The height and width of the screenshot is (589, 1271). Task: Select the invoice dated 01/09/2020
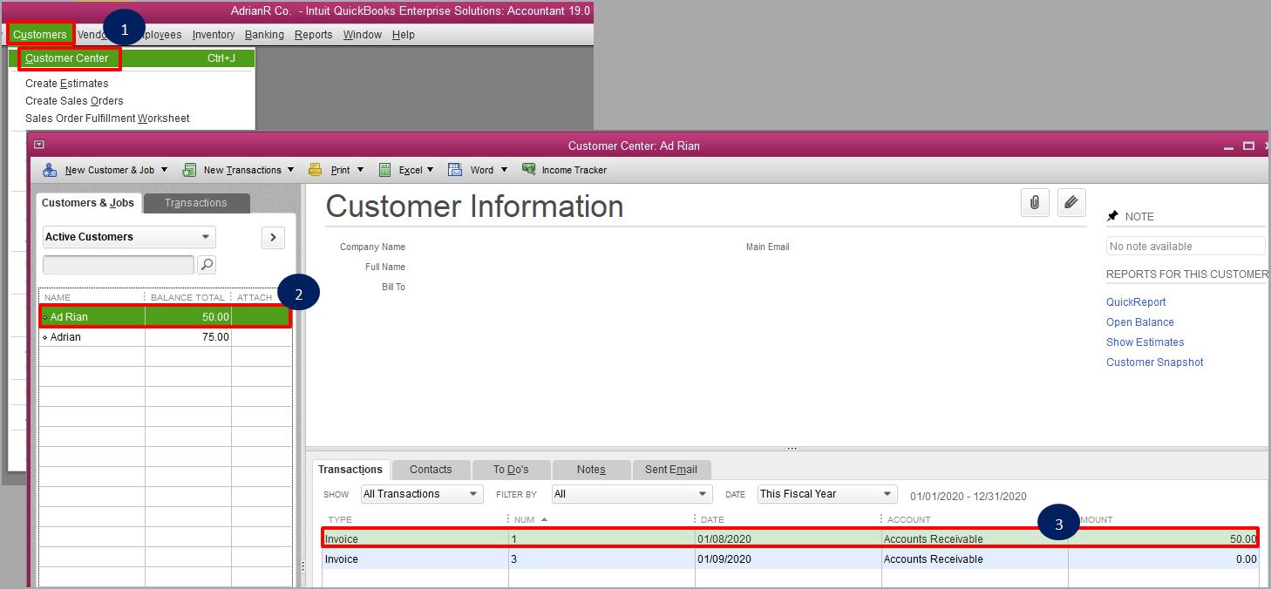point(791,559)
